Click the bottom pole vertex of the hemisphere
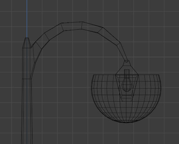Viewport: 179px width, 144px height. click(126, 123)
